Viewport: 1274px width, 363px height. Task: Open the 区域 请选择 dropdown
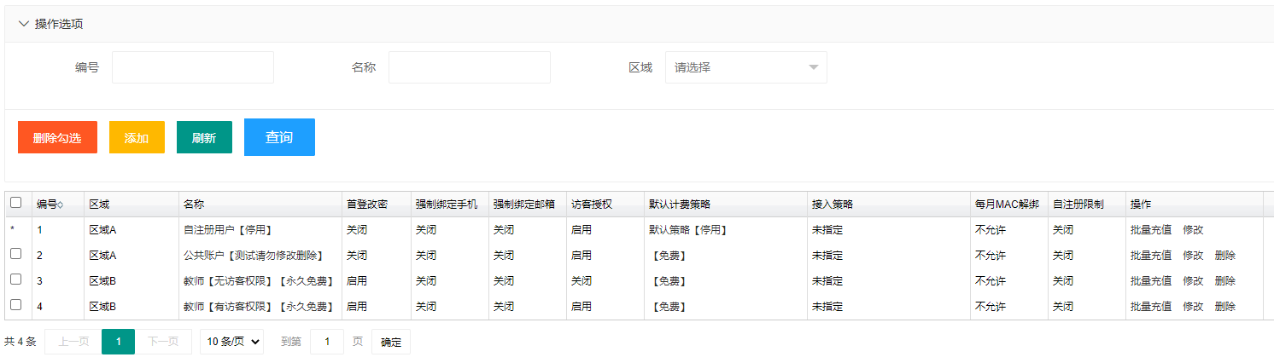(x=746, y=67)
